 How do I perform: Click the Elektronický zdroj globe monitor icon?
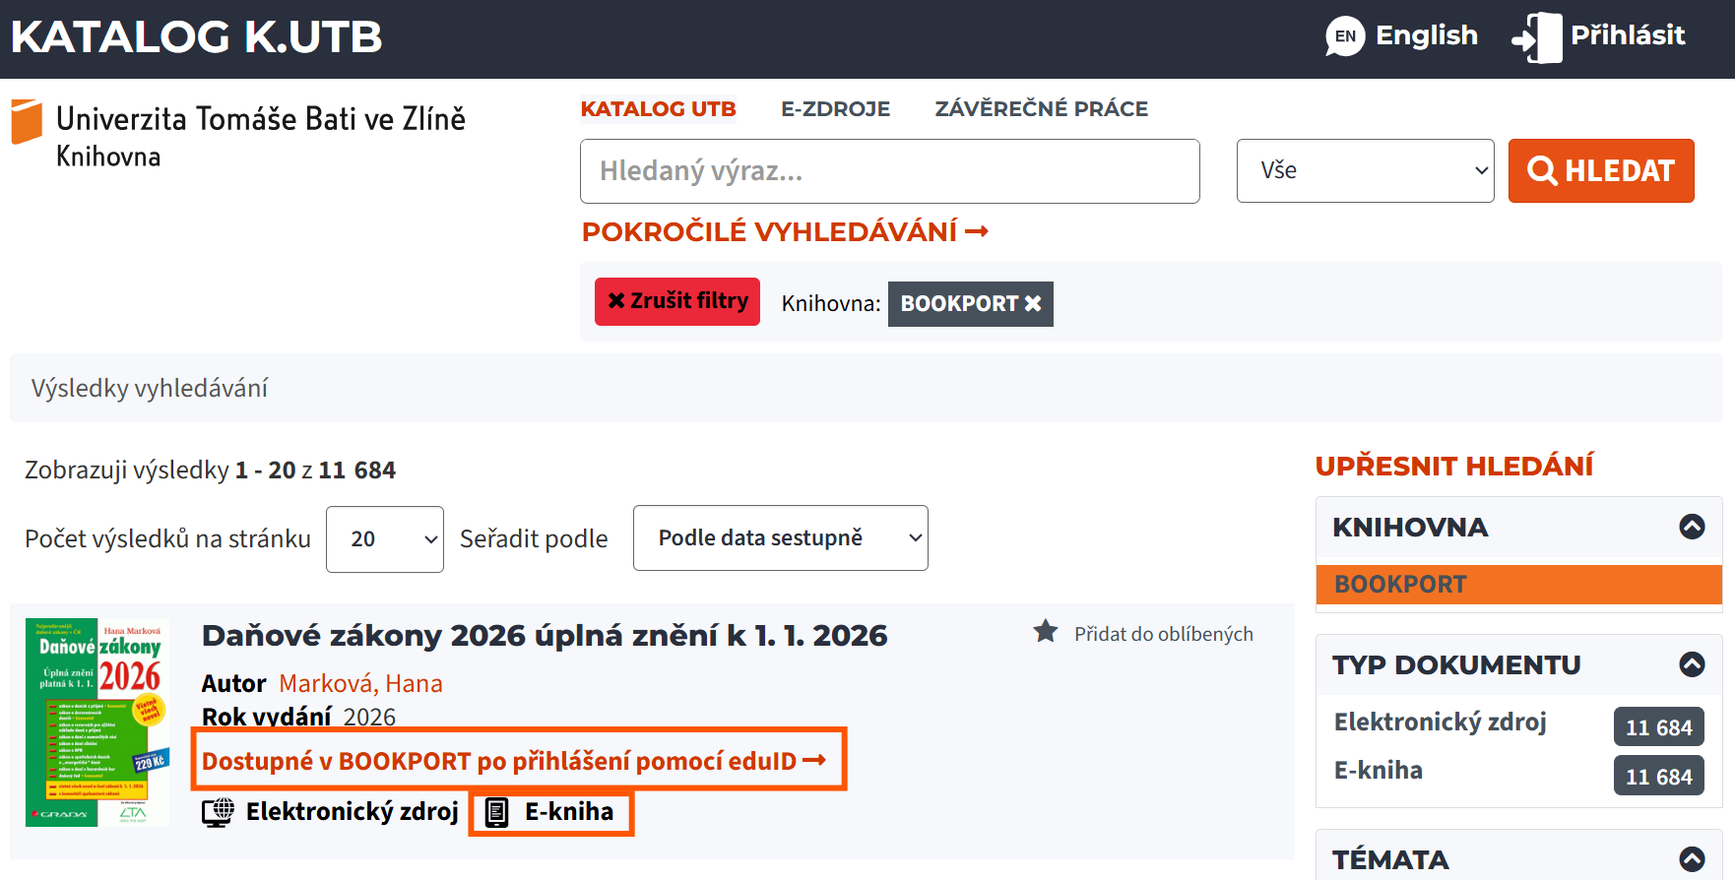click(x=218, y=812)
